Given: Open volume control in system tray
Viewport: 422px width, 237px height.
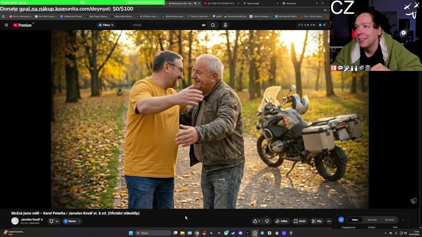Looking at the screenshot, I should [x=405, y=233].
